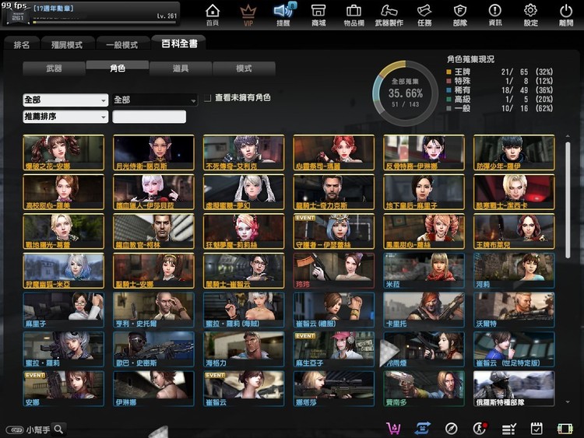This screenshot has height=438, width=584.
Task: Select the 歐巴·史密斯 character card
Action: pyautogui.click(x=153, y=349)
